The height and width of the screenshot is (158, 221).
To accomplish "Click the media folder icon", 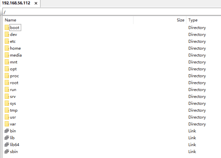I will [x=7, y=55].
